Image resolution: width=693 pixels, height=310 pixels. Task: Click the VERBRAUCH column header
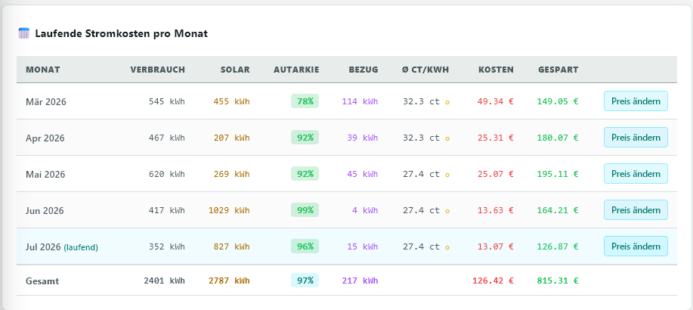158,70
